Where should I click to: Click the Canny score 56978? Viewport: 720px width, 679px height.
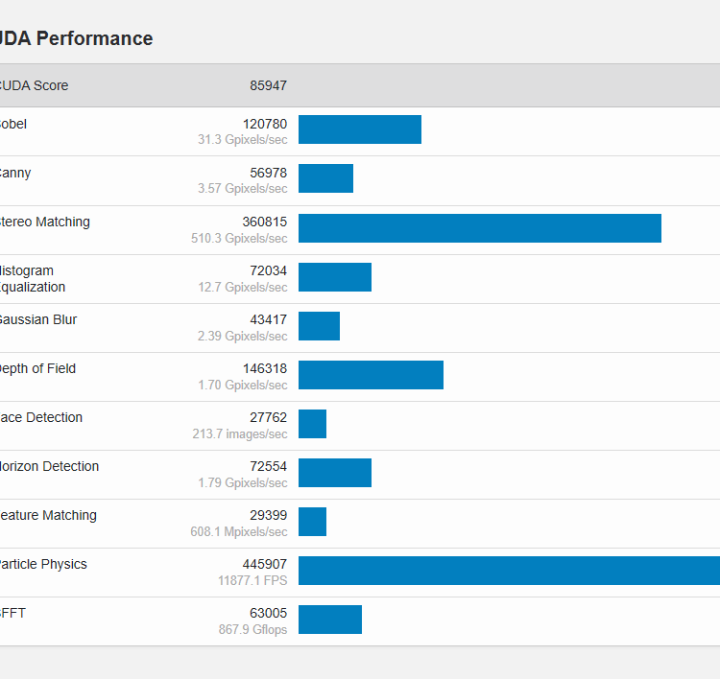click(x=268, y=173)
